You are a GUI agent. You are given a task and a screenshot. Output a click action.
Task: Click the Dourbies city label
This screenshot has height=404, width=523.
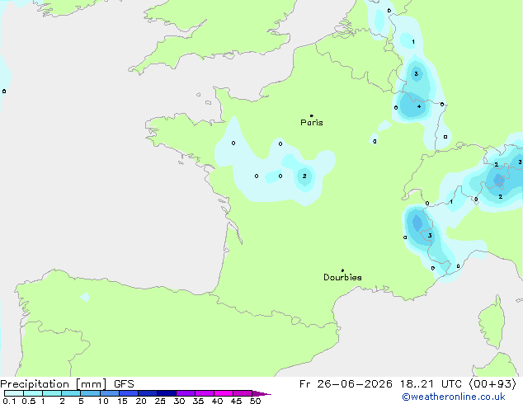coord(342,277)
